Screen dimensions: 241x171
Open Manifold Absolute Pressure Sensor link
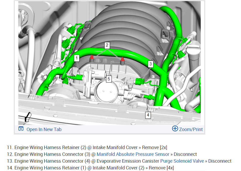tap(133, 154)
